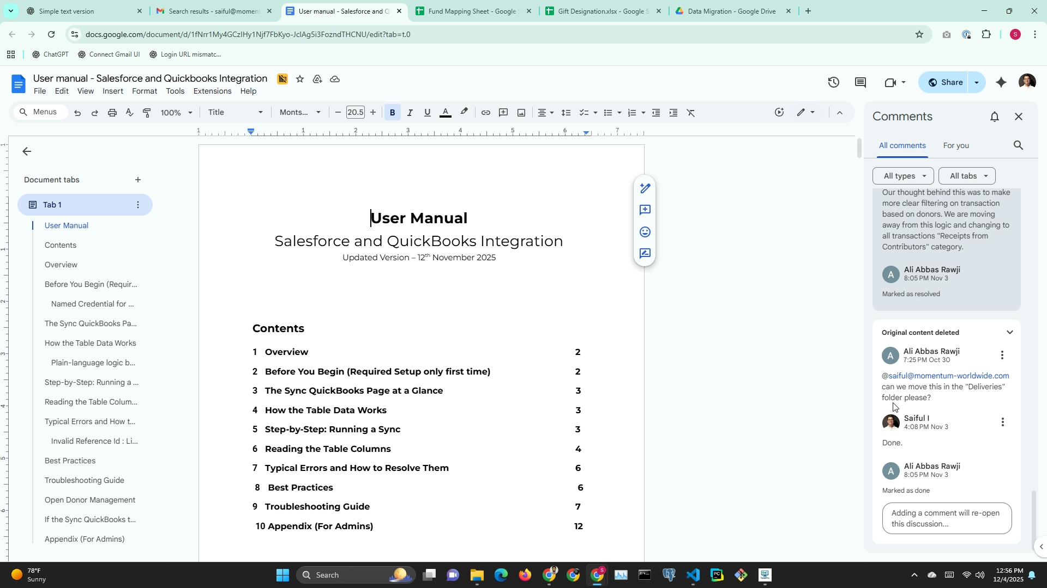Click the spelling and grammar check icon
1047x588 pixels.
tap(129, 113)
